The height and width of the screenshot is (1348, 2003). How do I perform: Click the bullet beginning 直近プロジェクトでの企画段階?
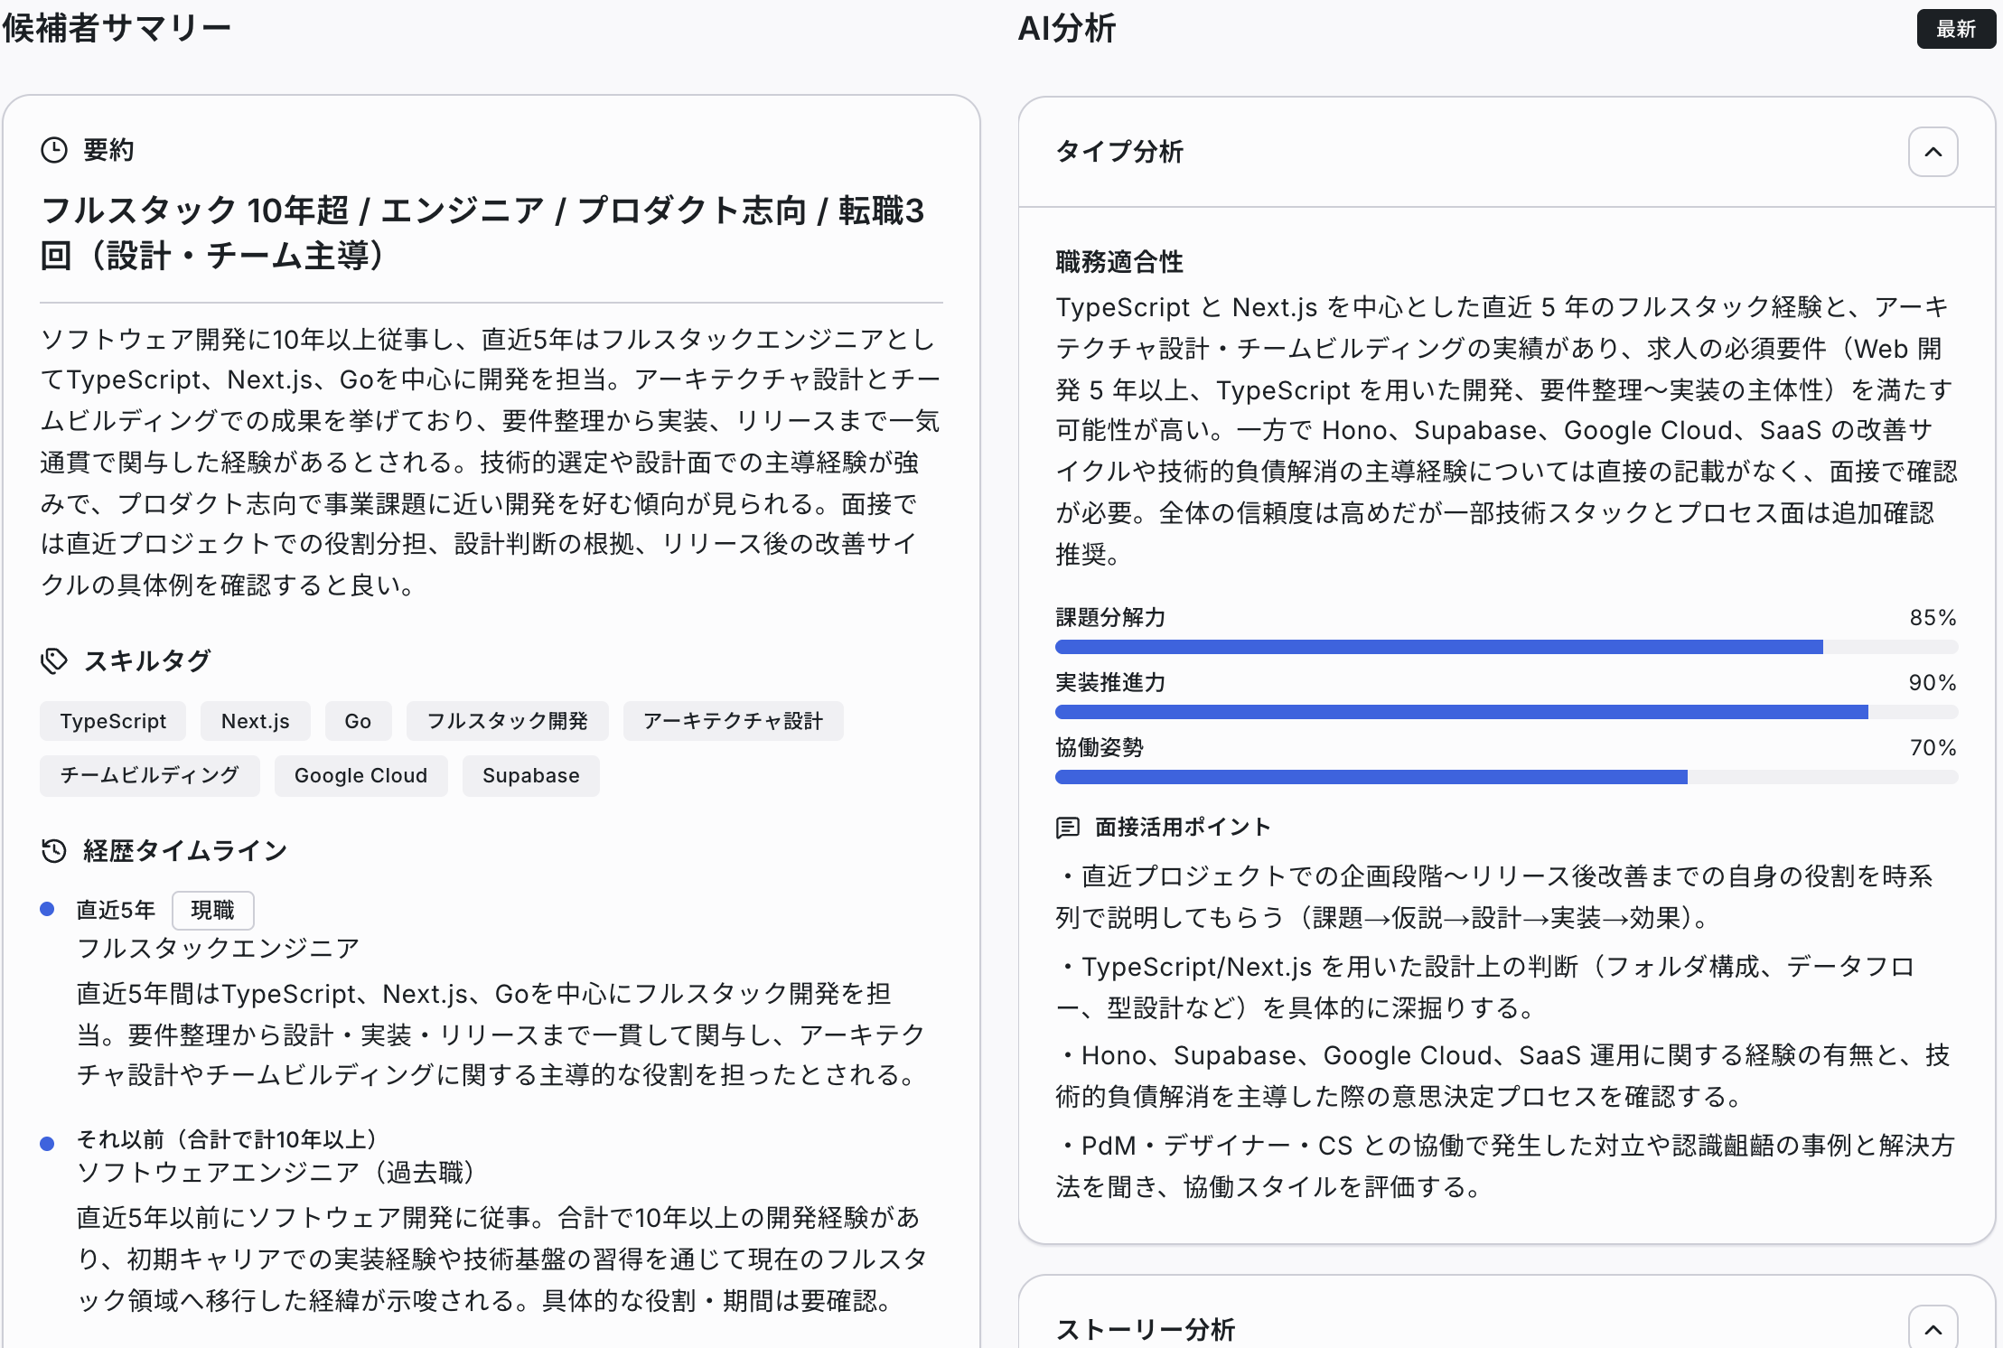[x=1495, y=896]
